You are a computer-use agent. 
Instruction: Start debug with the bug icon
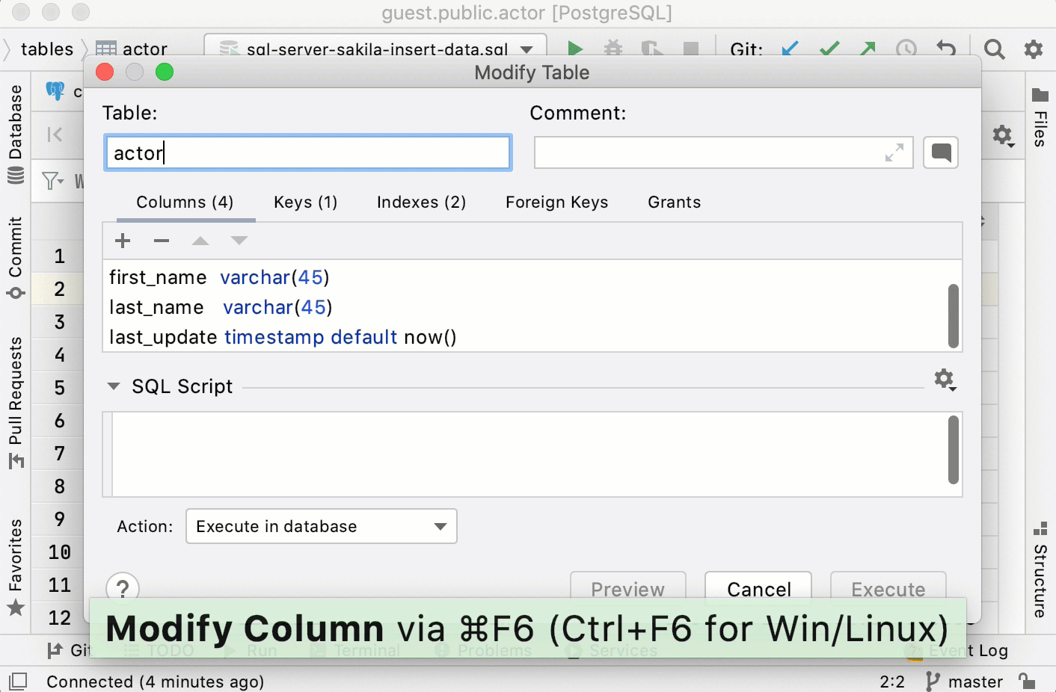pos(613,49)
